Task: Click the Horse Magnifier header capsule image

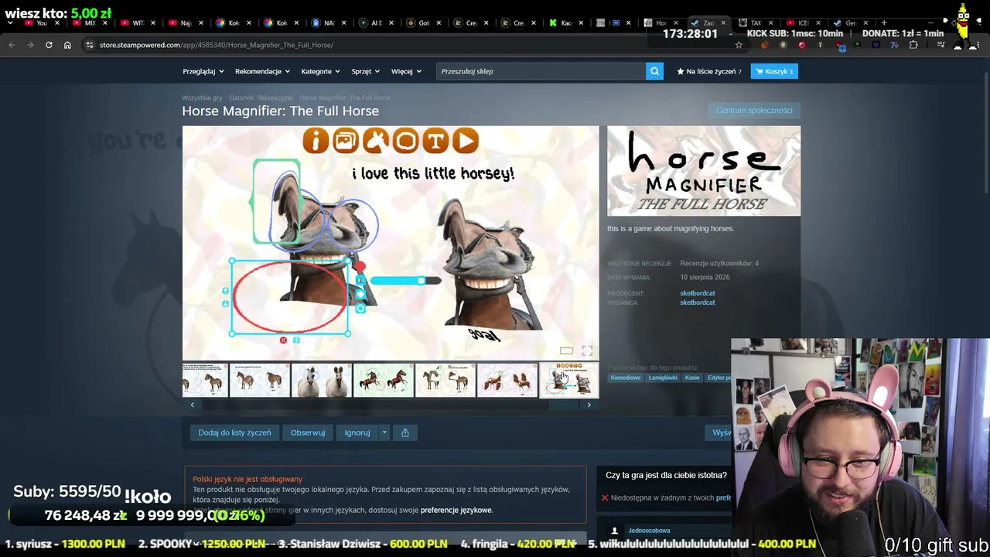Action: tap(704, 171)
